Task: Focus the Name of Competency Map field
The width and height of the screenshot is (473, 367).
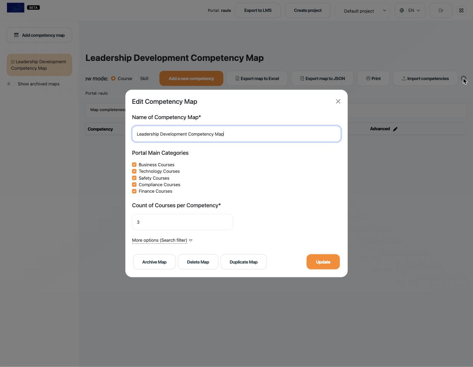Action: pyautogui.click(x=237, y=134)
